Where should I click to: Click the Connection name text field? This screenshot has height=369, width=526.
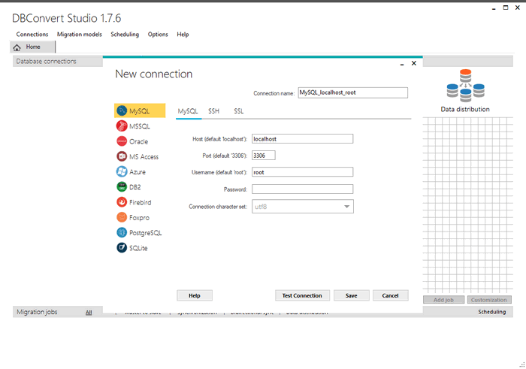click(352, 92)
